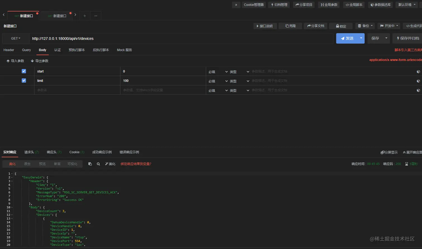Open 默认环境 environment dropdown

pos(407,5)
